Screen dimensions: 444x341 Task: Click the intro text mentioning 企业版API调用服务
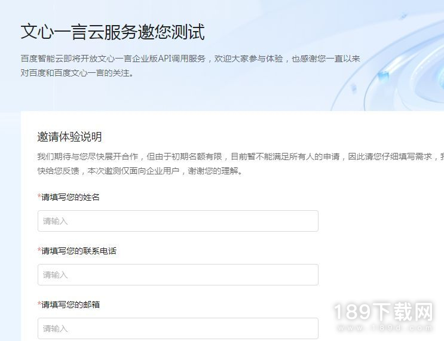pos(190,59)
